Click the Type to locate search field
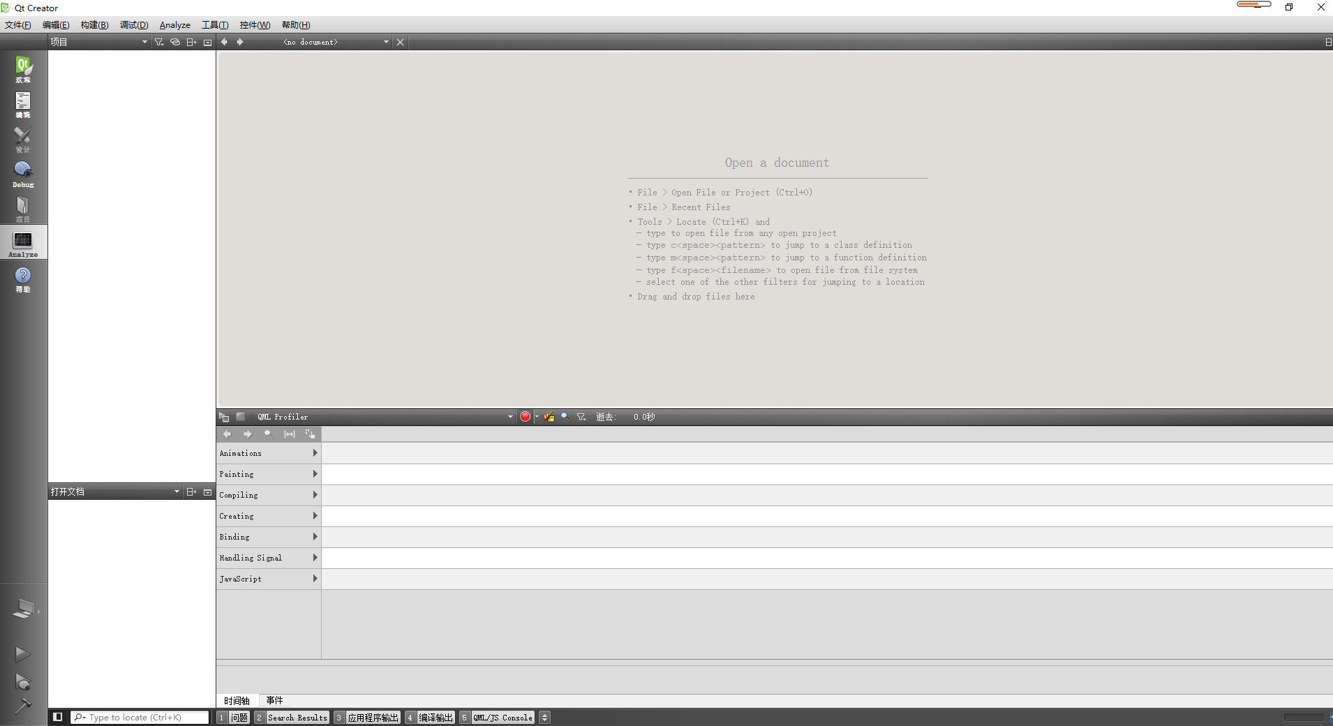1333x726 pixels. (x=140, y=718)
